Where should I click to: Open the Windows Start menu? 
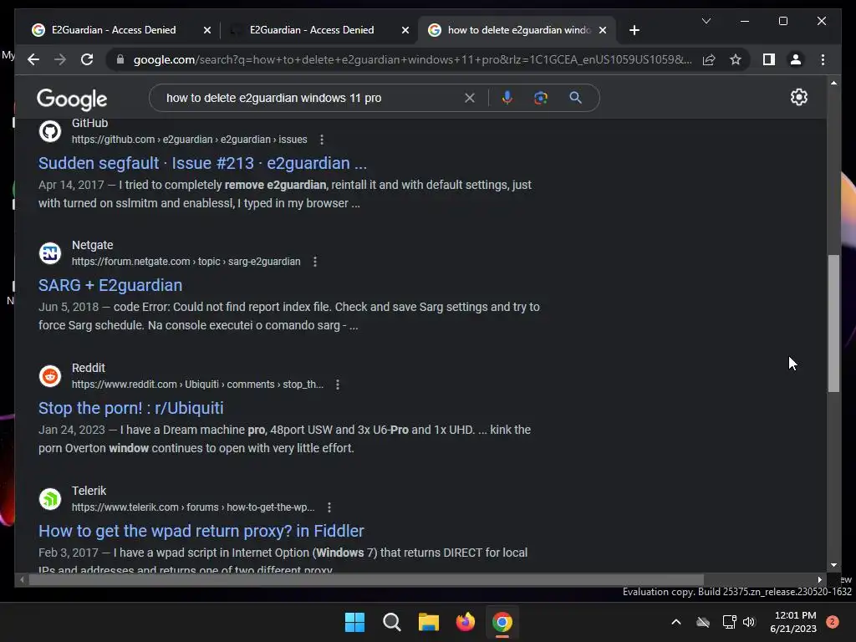[354, 622]
